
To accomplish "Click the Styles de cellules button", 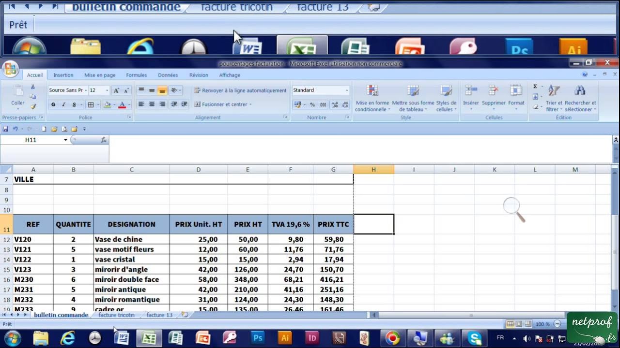I will tap(446, 99).
